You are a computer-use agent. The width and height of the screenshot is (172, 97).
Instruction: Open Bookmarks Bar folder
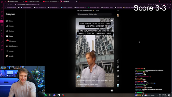click(11, 8)
